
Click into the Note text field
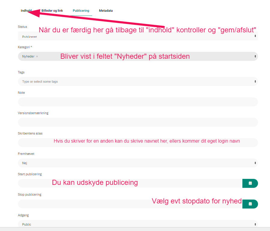[x=138, y=102]
